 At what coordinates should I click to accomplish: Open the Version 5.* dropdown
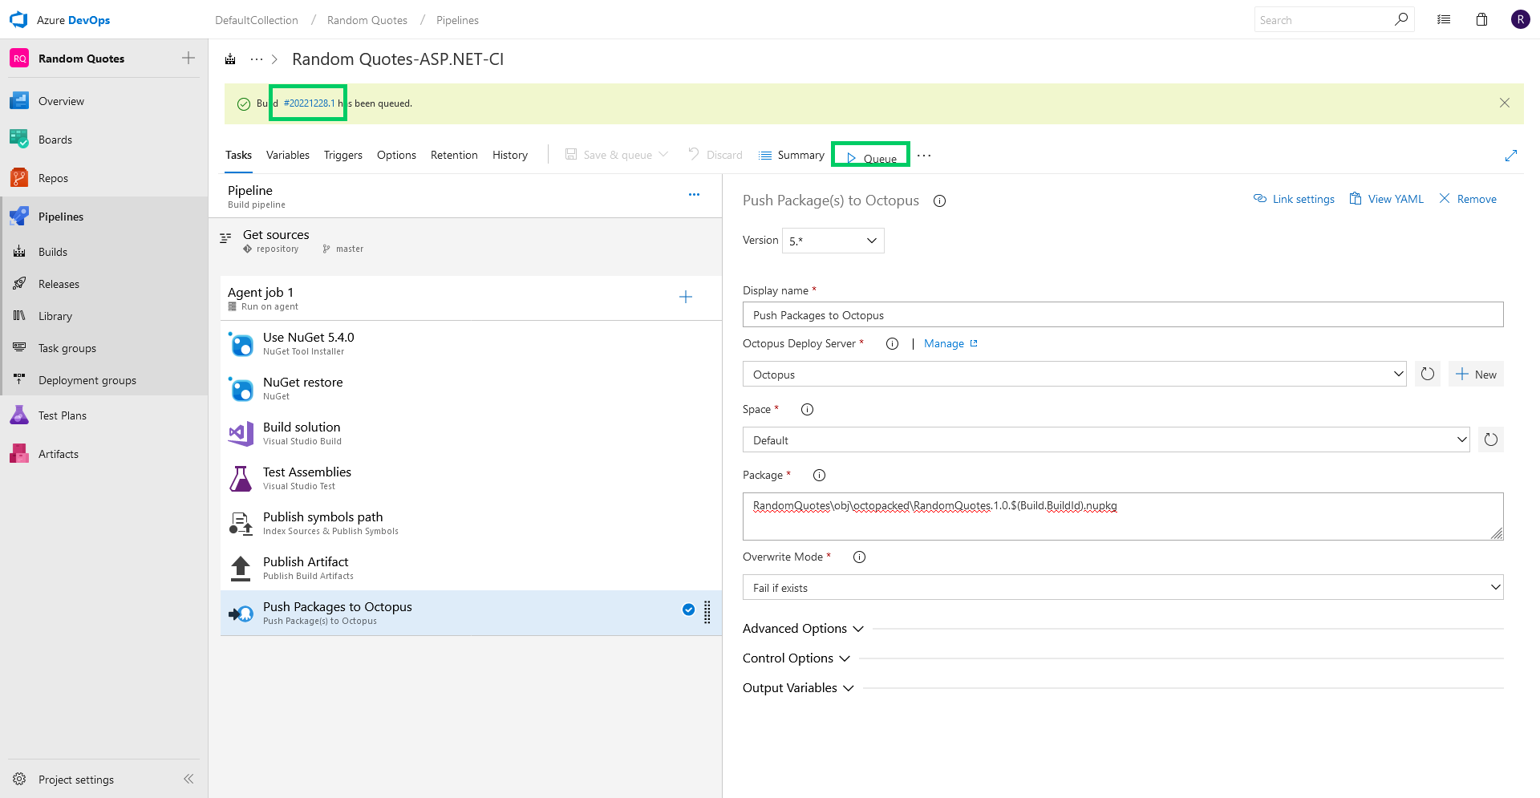click(833, 241)
